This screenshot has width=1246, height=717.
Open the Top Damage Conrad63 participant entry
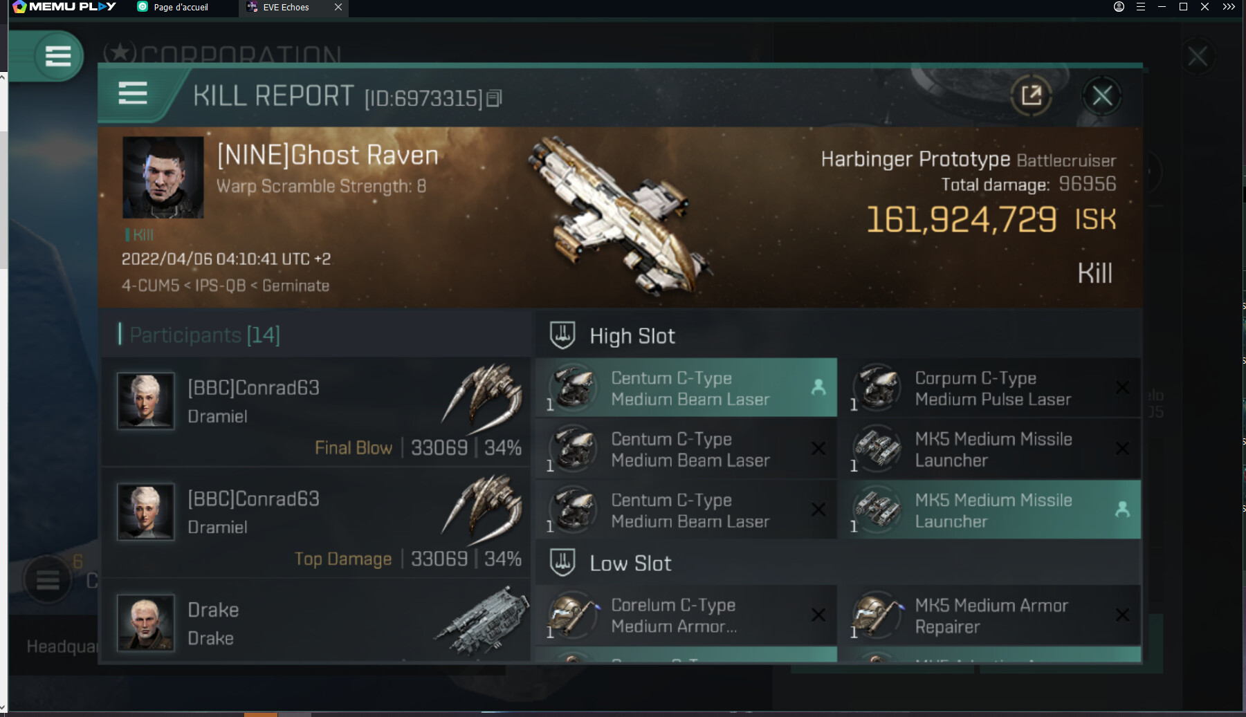[x=316, y=523]
